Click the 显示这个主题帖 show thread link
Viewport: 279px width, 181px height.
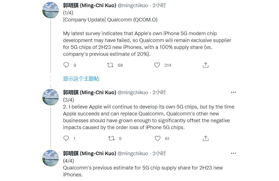coord(81,79)
